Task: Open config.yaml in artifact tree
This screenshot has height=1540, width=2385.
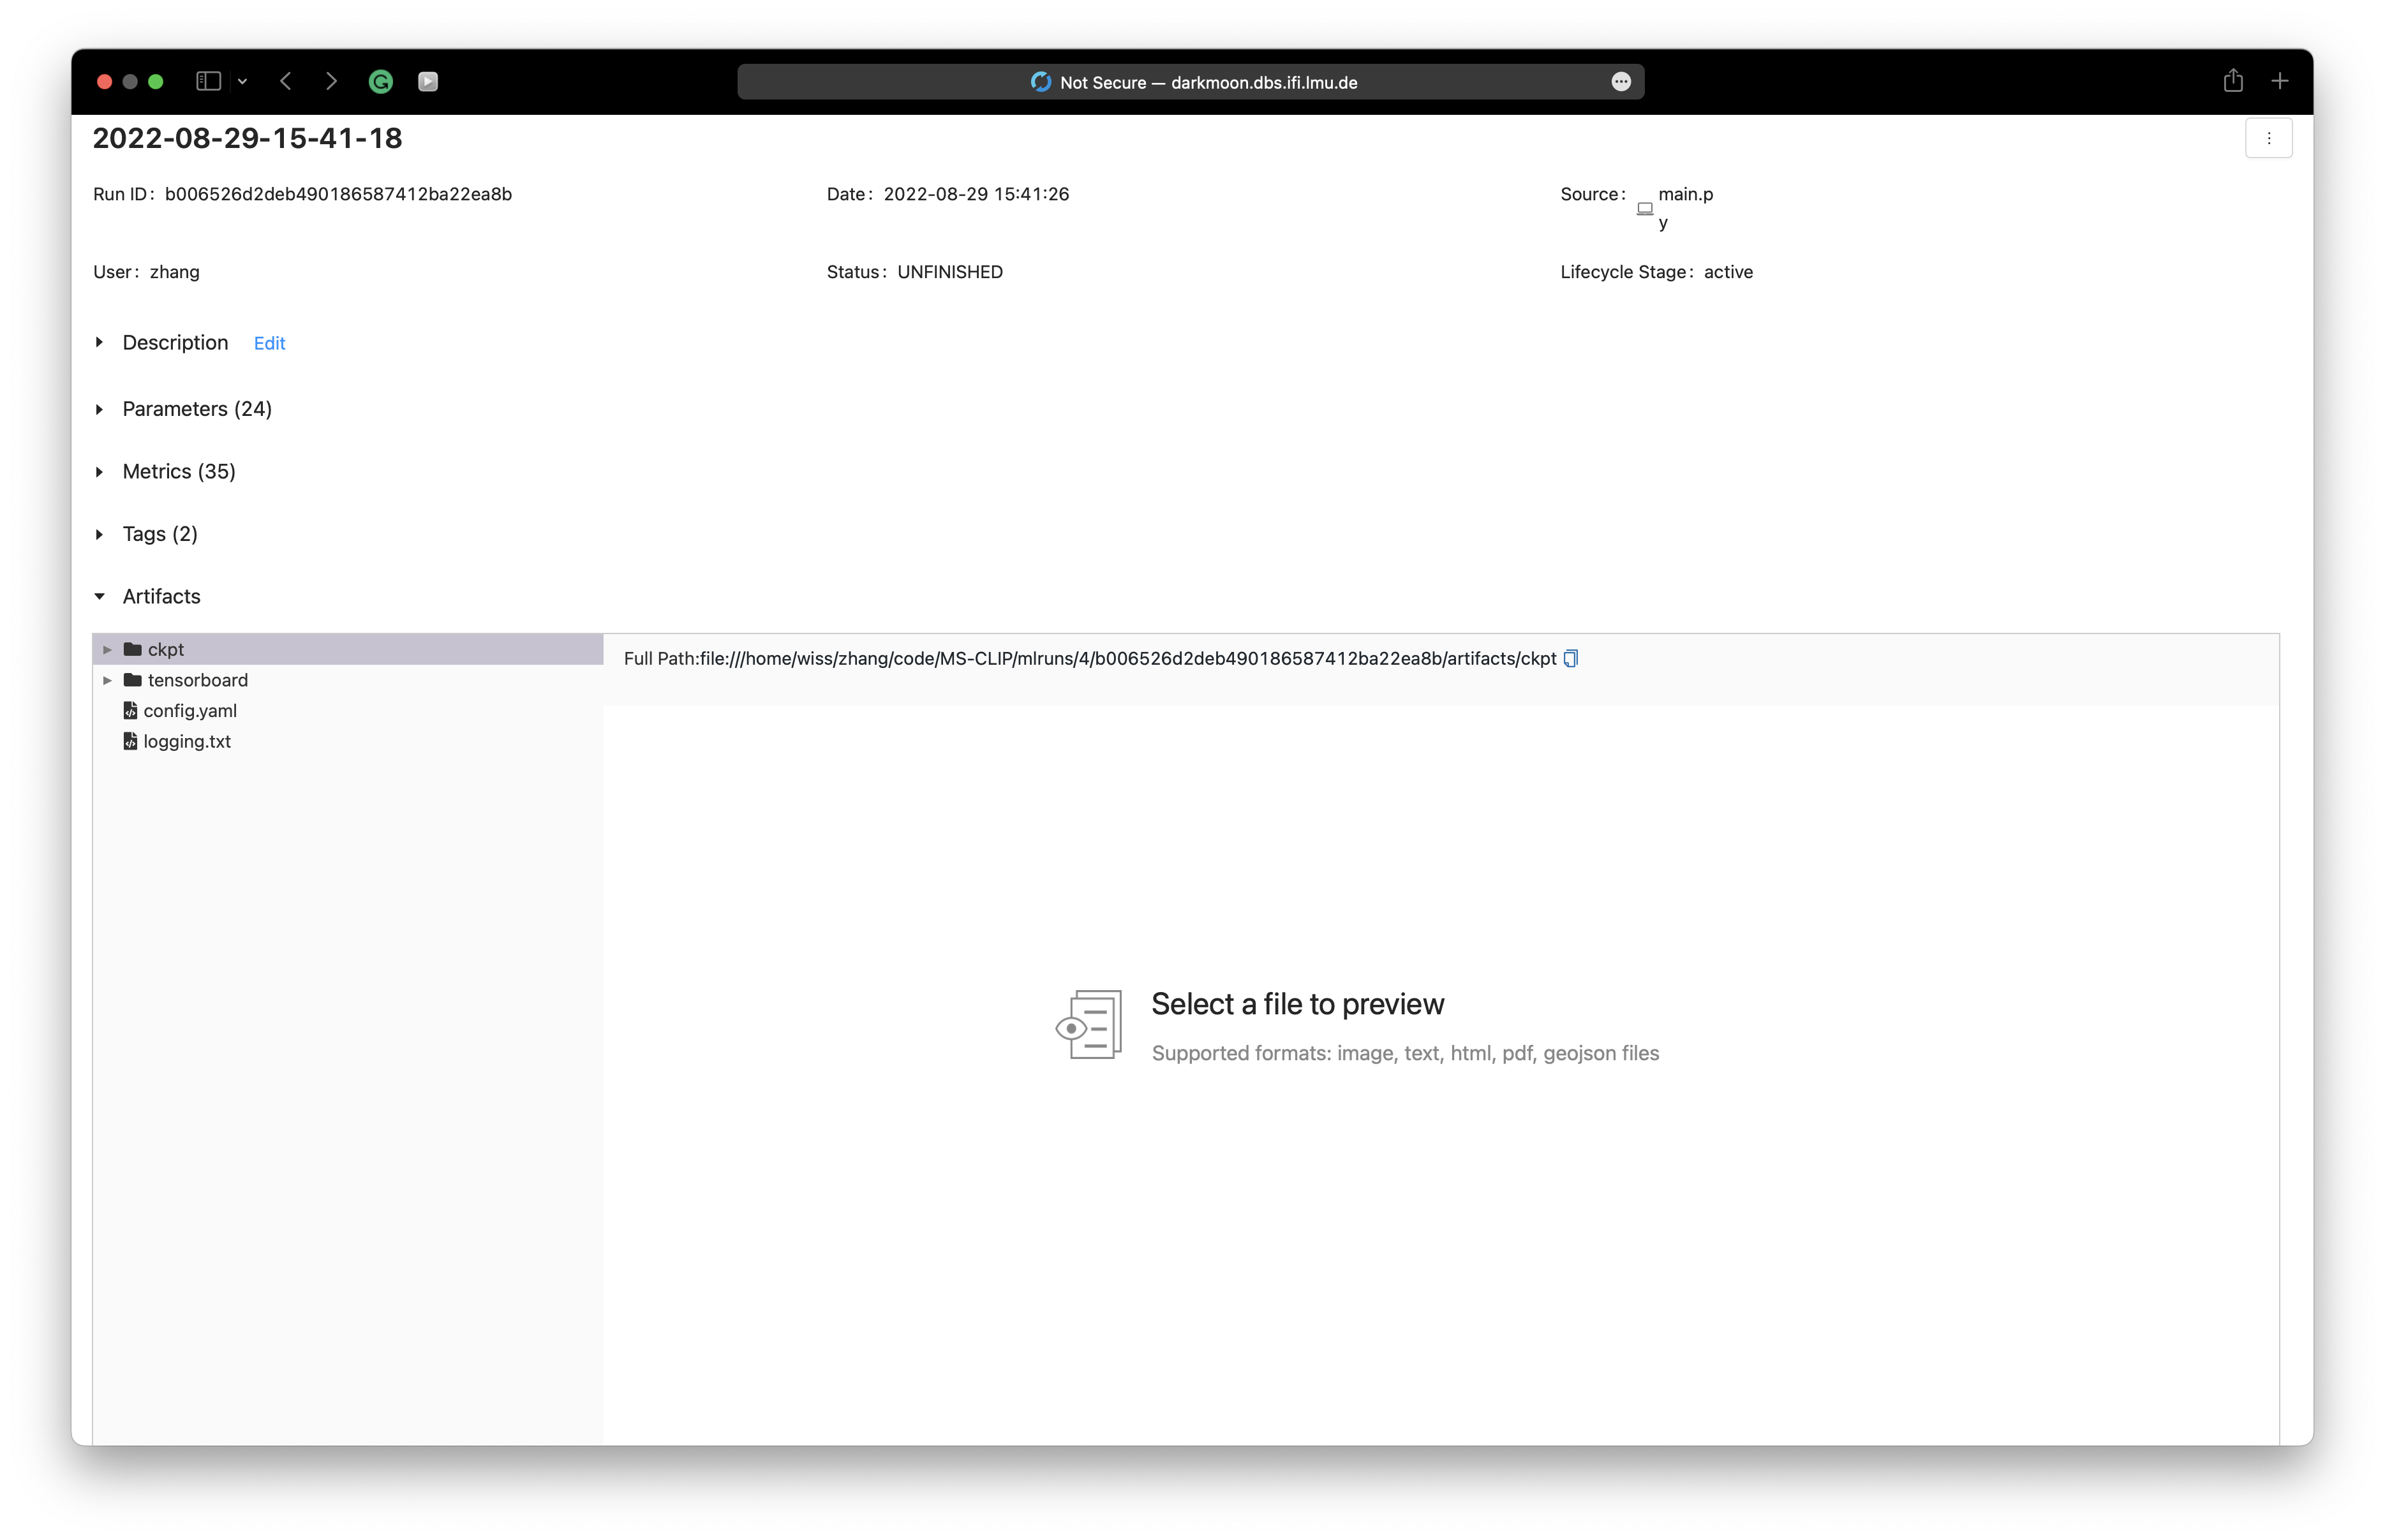Action: (189, 711)
